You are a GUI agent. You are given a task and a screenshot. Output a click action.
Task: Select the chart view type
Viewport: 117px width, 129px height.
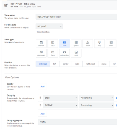[111, 44]
